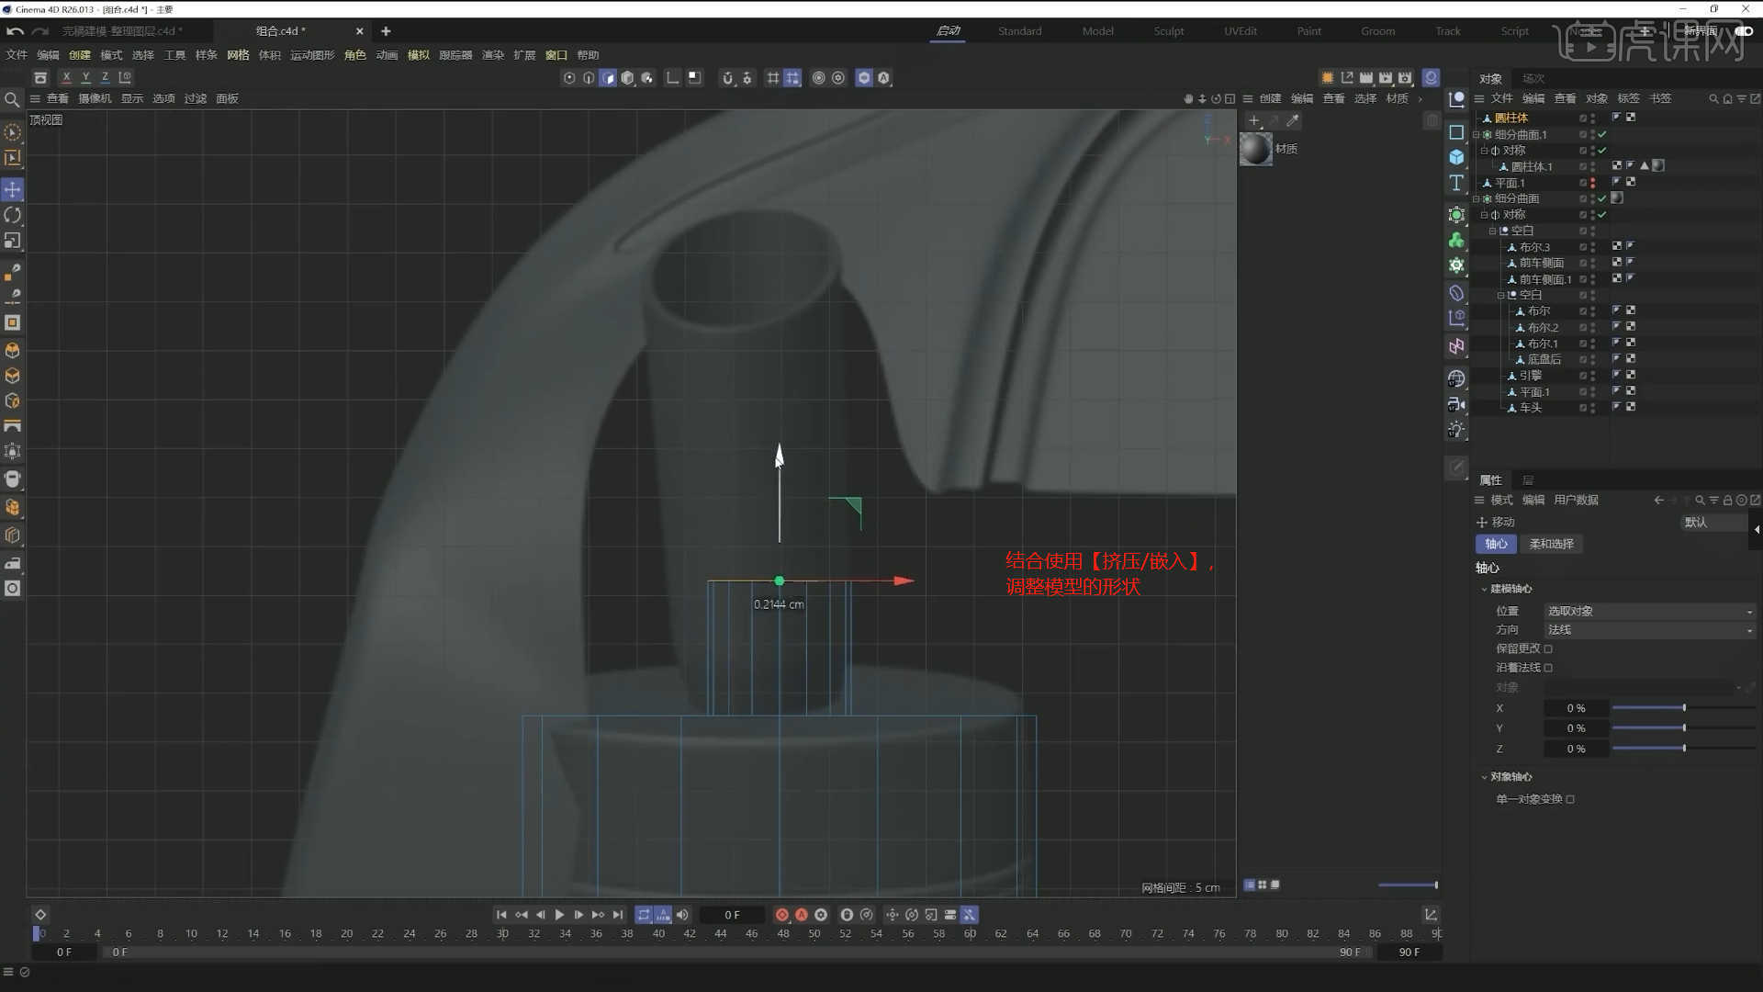The height and width of the screenshot is (992, 1763).
Task: Open the 文件 main menu
Action: [x=17, y=55]
